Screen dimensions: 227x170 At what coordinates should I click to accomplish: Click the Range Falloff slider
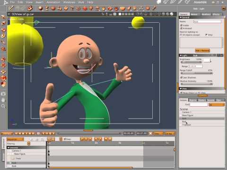tap(197, 73)
